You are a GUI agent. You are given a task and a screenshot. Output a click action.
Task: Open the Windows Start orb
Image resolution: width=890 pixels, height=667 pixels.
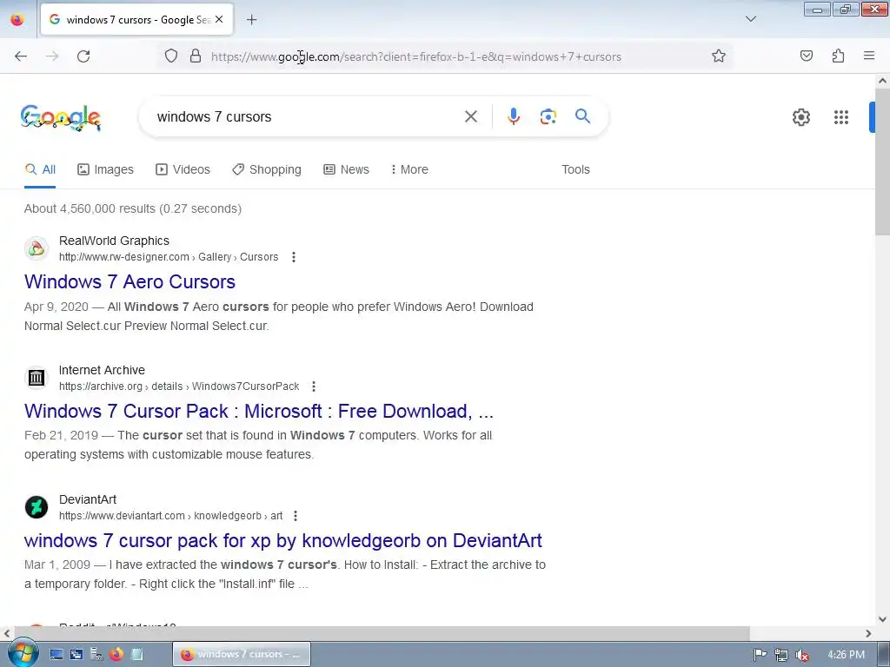coord(22,653)
